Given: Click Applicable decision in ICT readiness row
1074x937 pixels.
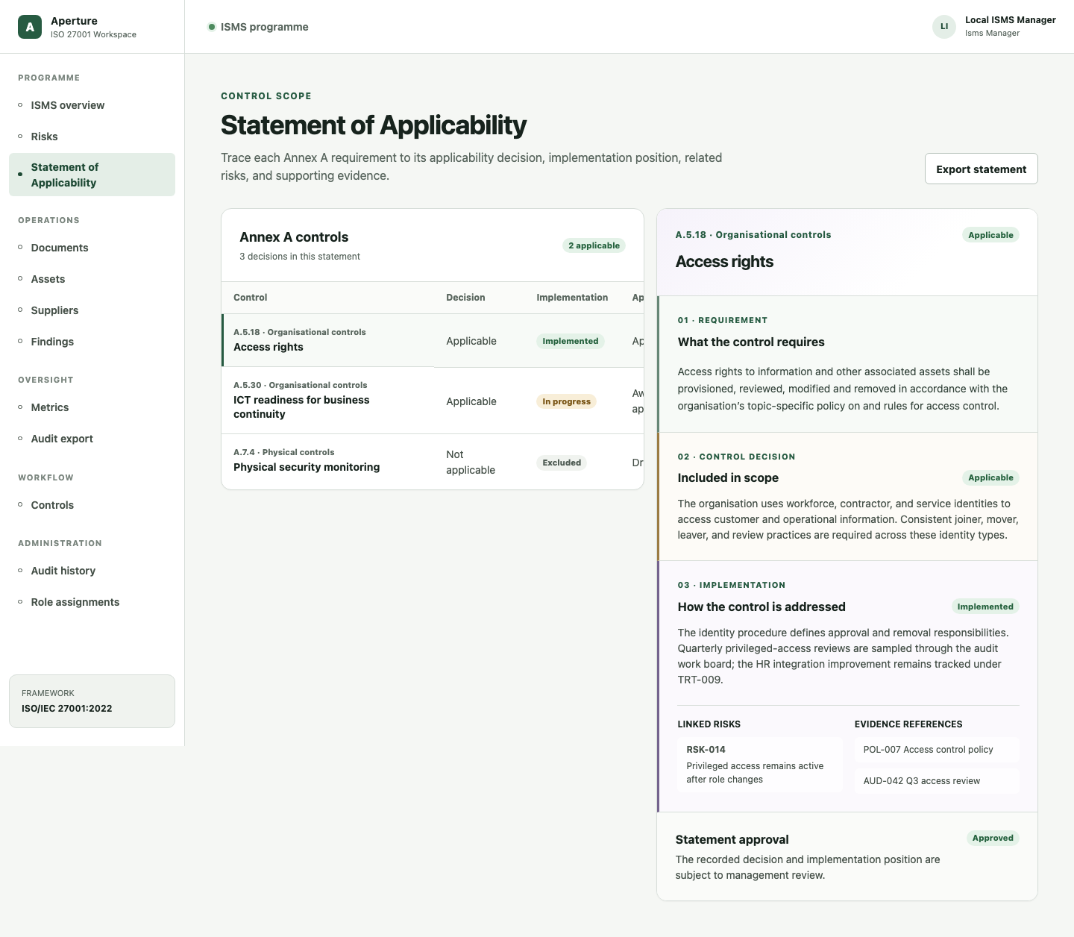Looking at the screenshot, I should point(471,401).
